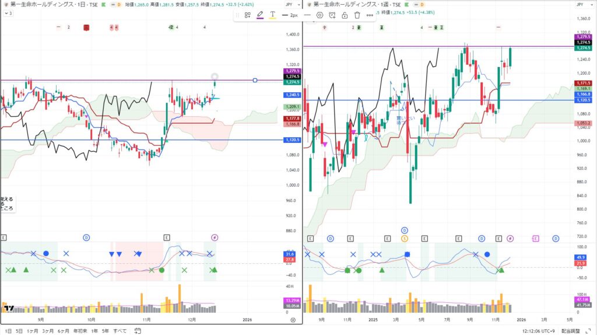Click the lightning event marker on left chart

[214, 238]
